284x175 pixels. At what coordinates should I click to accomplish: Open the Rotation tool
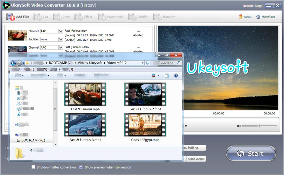point(164,17)
